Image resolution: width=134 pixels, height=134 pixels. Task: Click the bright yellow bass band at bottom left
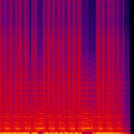[x=15, y=133]
